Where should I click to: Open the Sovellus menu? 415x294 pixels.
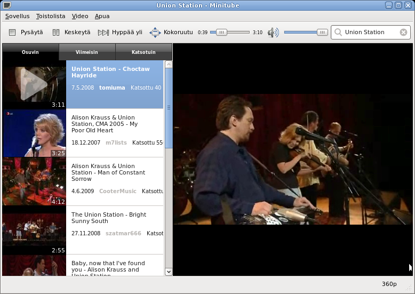(18, 17)
